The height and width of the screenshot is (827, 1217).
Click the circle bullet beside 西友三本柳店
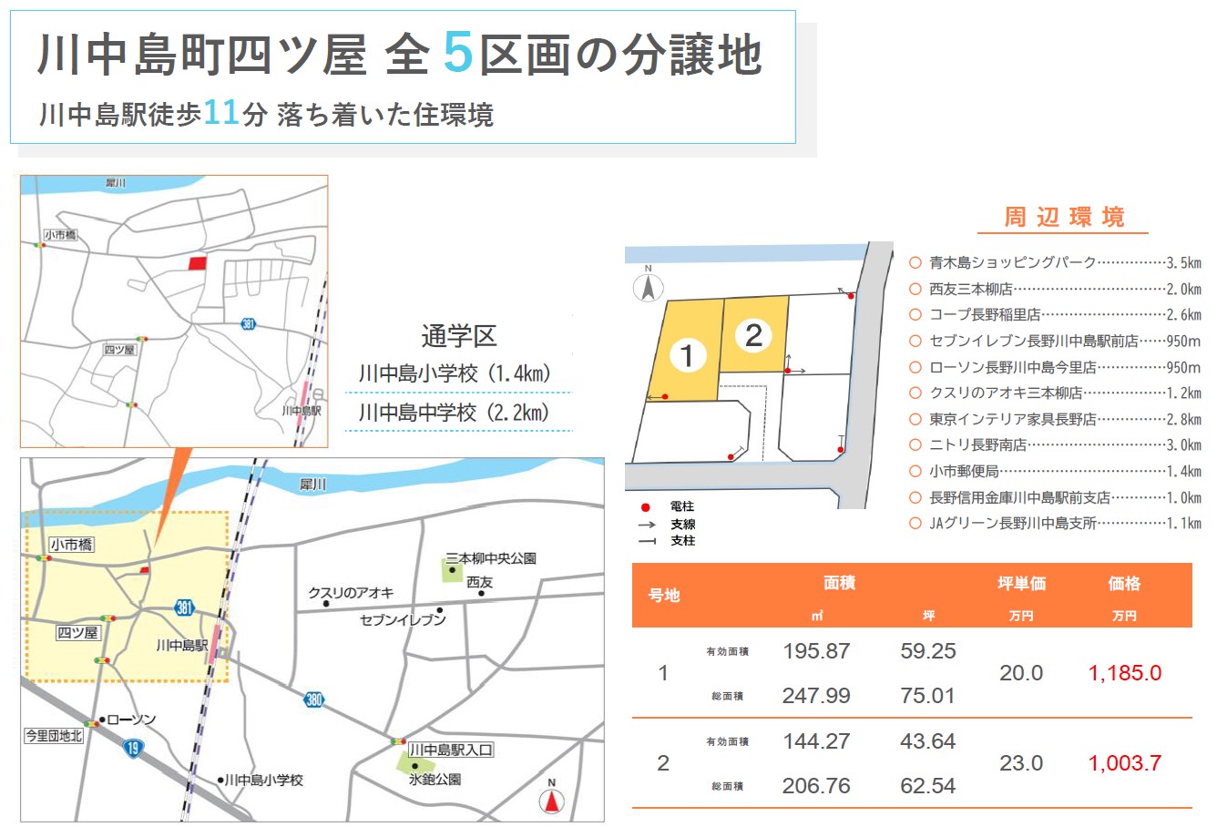tap(915, 289)
